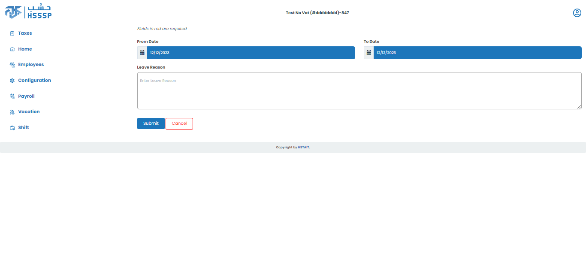Follow the HSTAIT footer link

(304, 148)
